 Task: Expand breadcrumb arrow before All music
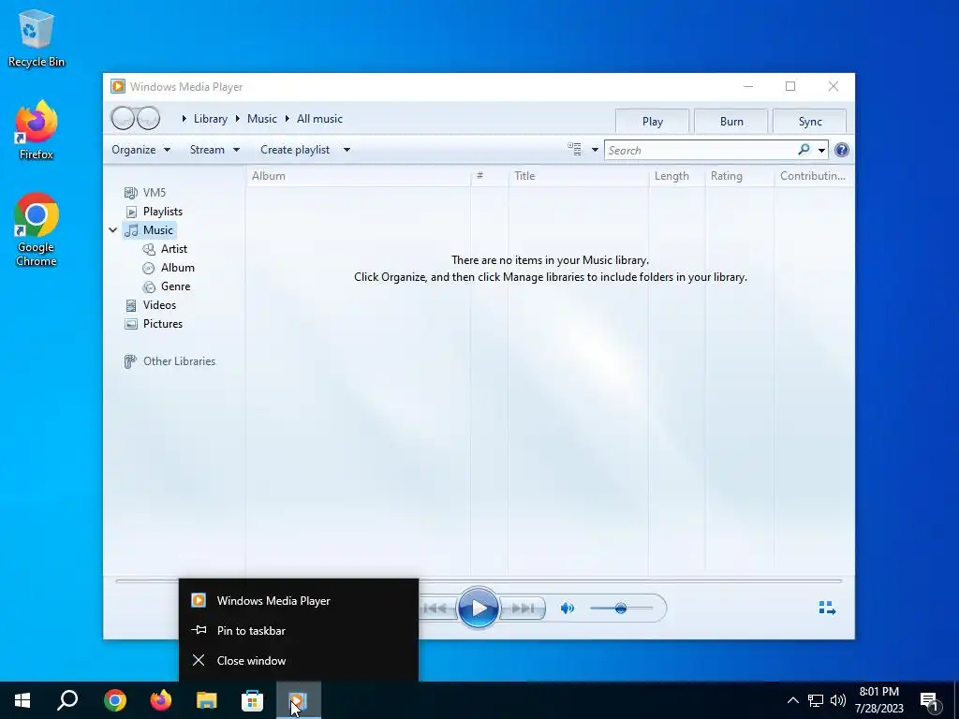[287, 119]
